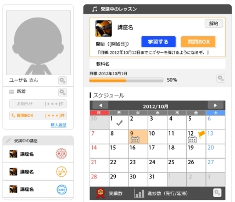
Task: Click the gear icon in calendar footer
Action: click(217, 193)
